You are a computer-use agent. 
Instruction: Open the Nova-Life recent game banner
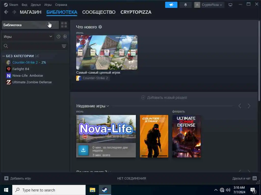click(106, 129)
